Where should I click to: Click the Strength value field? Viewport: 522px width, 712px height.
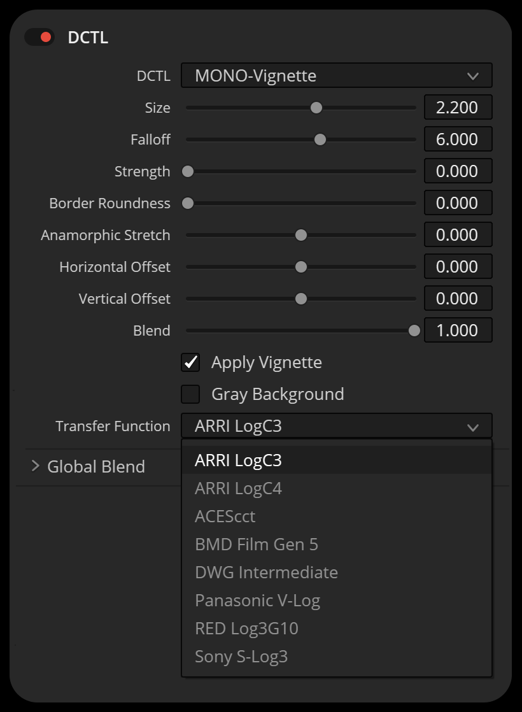[x=458, y=171]
